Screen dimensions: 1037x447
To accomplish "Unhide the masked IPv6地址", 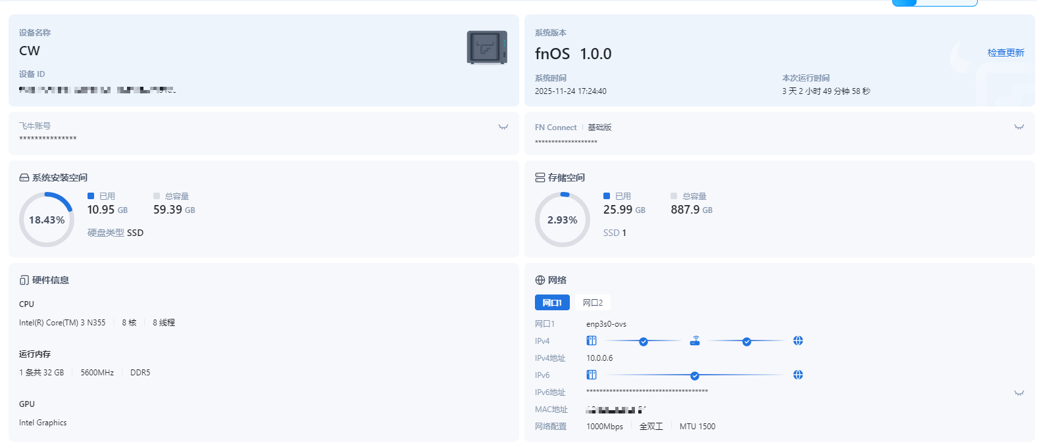I will tap(1019, 393).
